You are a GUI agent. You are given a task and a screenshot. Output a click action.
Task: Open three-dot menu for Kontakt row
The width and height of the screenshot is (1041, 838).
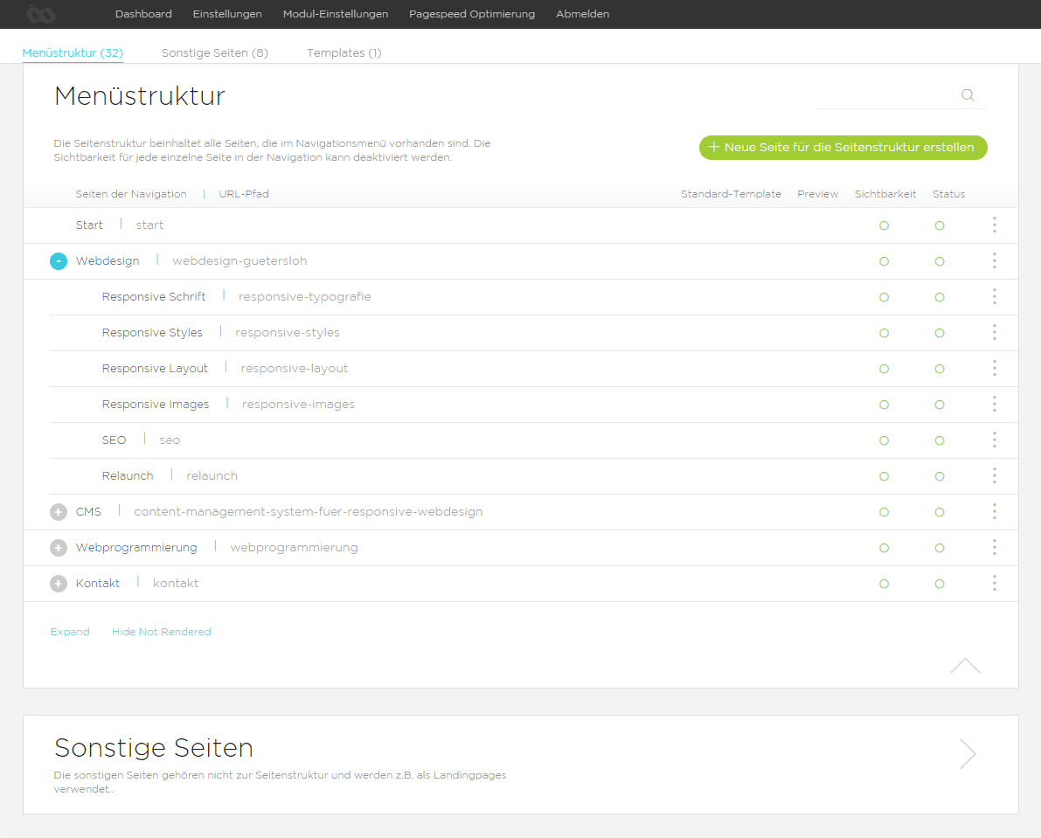(x=994, y=584)
